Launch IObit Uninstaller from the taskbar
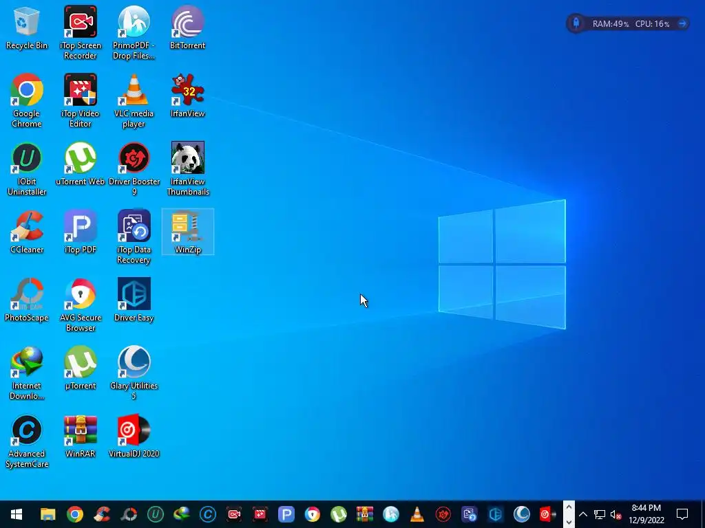Screen dimensions: 705x528 pos(156,514)
